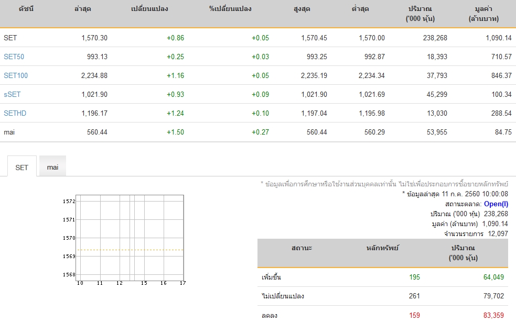This screenshot has height=323, width=516.
Task: Click SETHD high value 1,197.04
Action: (314, 114)
